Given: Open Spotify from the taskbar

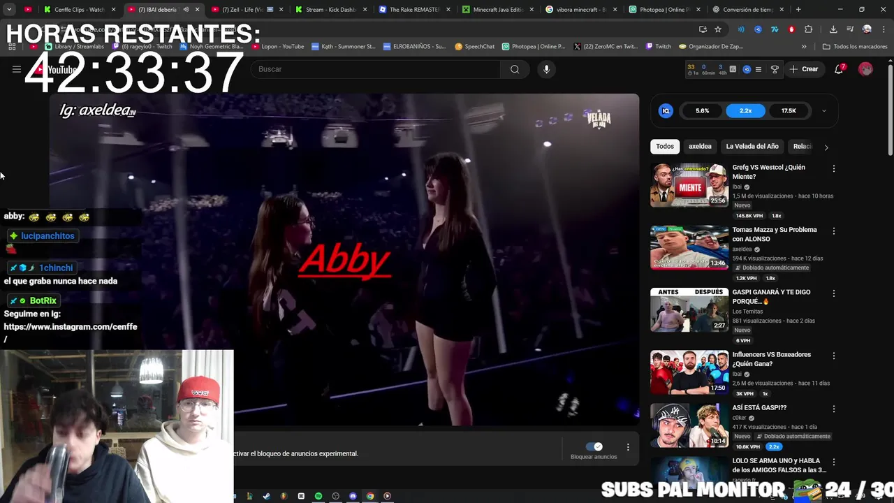Looking at the screenshot, I should (318, 496).
